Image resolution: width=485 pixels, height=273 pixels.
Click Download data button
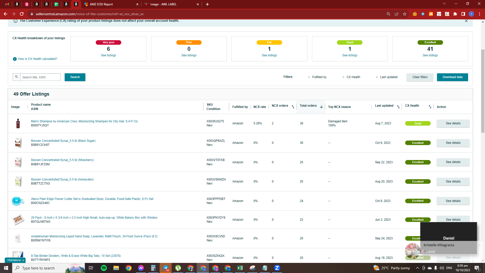[x=452, y=77]
